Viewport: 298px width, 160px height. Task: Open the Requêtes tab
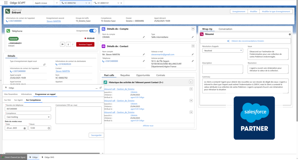pyautogui.click(x=125, y=75)
